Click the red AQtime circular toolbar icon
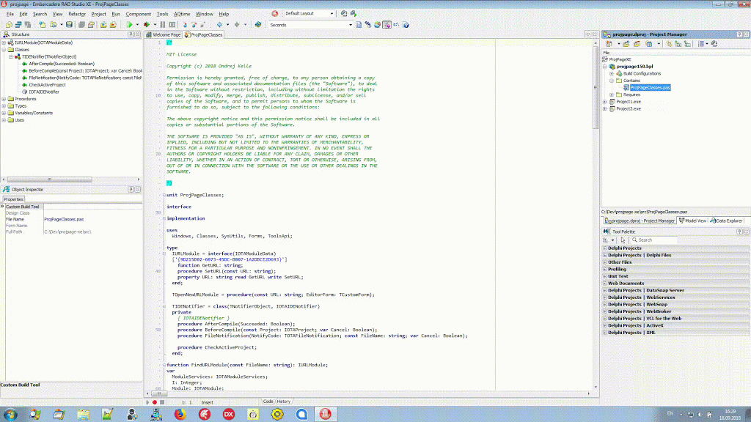Viewport: 751px width, 422px height. 275,13
